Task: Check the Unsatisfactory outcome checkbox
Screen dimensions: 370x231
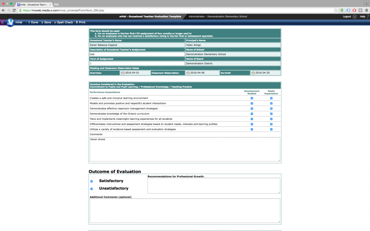Action: click(91, 188)
